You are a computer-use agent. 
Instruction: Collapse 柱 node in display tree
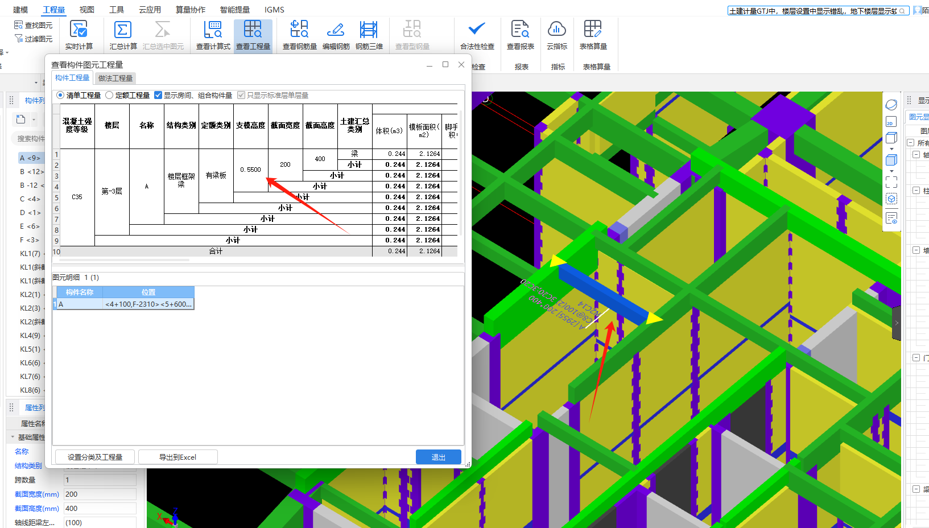click(x=916, y=191)
